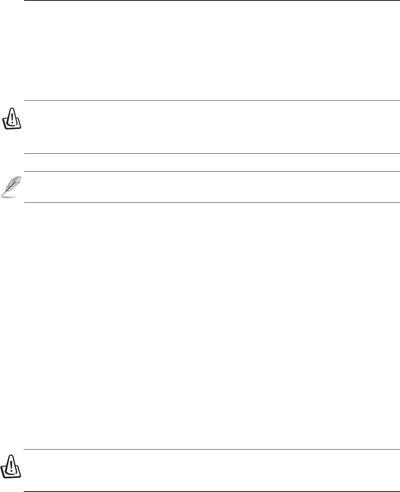Click the upper warning cone icon
400x492 pixels.
coord(12,118)
